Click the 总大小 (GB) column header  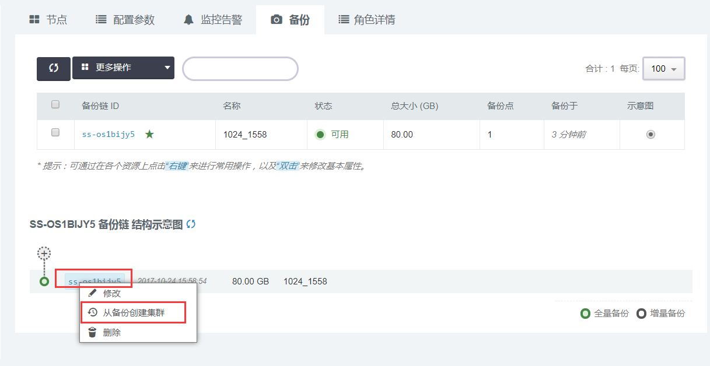click(x=414, y=106)
